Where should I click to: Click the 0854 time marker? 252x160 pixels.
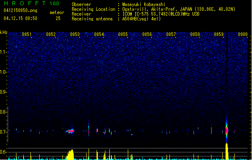99,34
